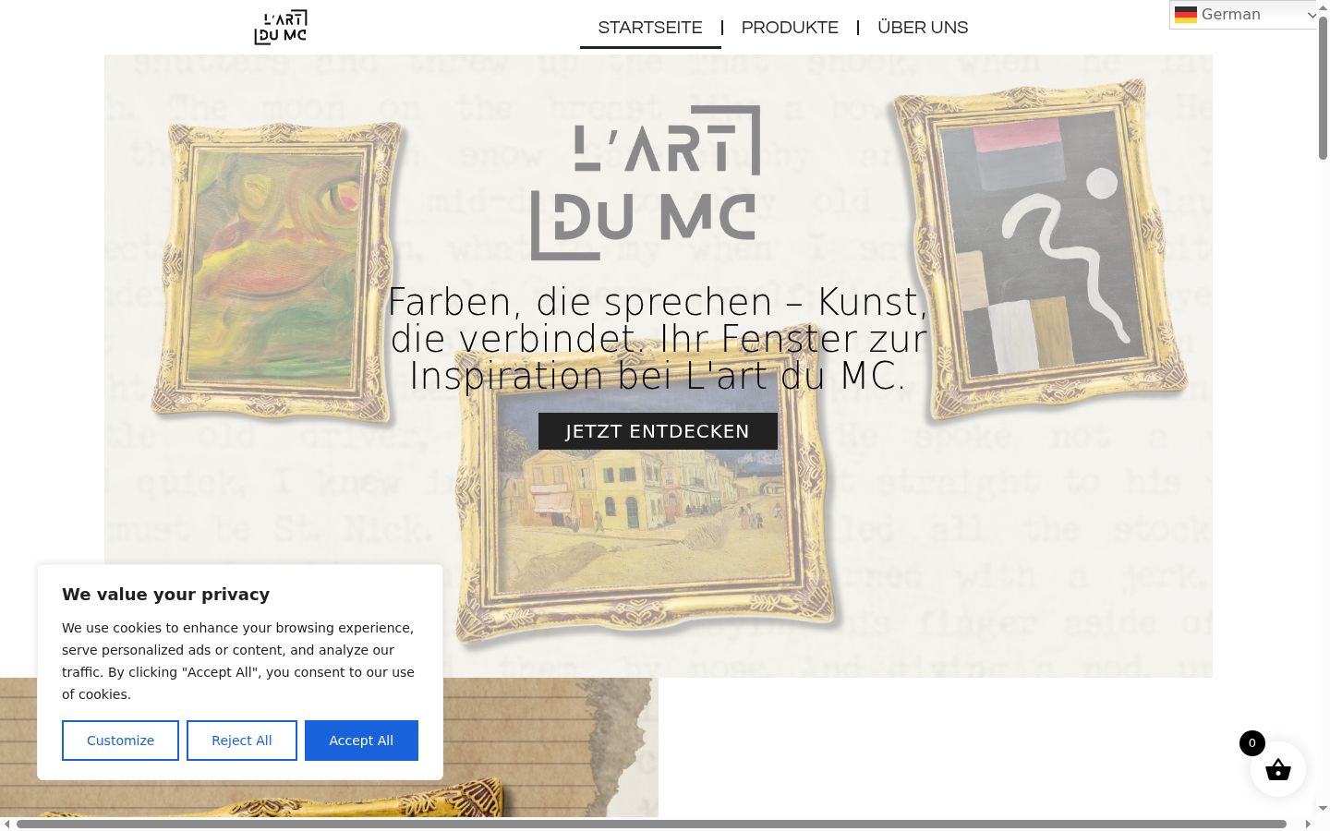
Task: Click the scroll down arrow
Action: click(1323, 809)
